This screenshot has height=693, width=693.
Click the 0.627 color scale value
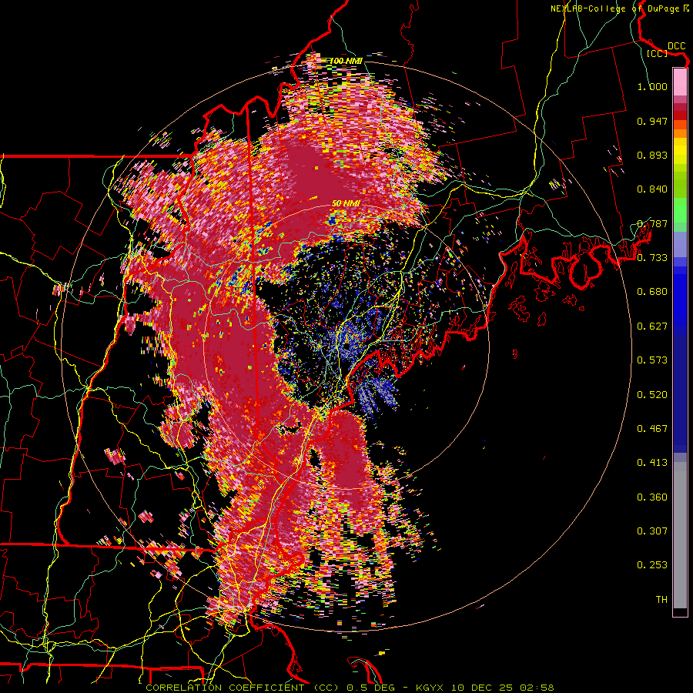652,326
